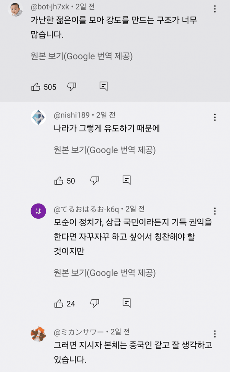Viewport: 230px width, 372px height.
Task: Show original text of @nishi189 reply
Action: (x=105, y=150)
